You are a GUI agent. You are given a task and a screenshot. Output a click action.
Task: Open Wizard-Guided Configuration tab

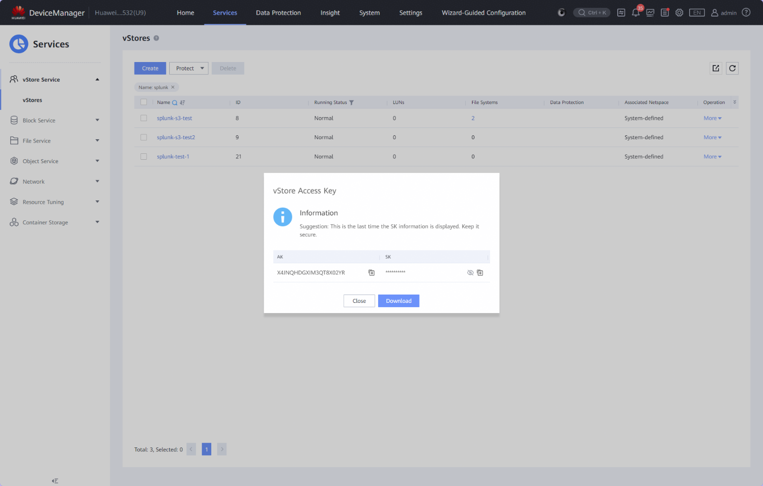coord(484,13)
